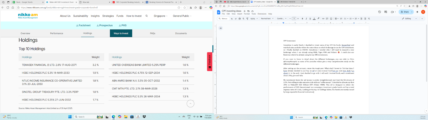Open Windows Start button in left taskbar

[70, 117]
